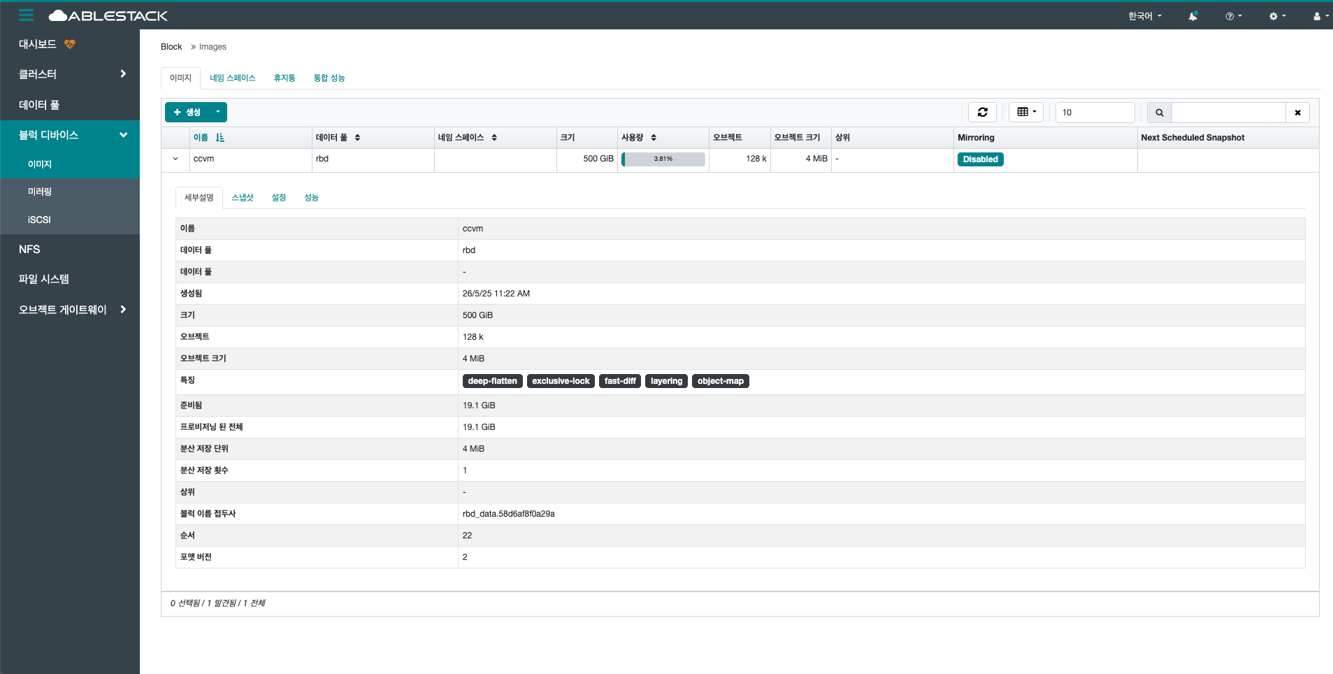Open the 생성 button dropdown arrow

[217, 112]
